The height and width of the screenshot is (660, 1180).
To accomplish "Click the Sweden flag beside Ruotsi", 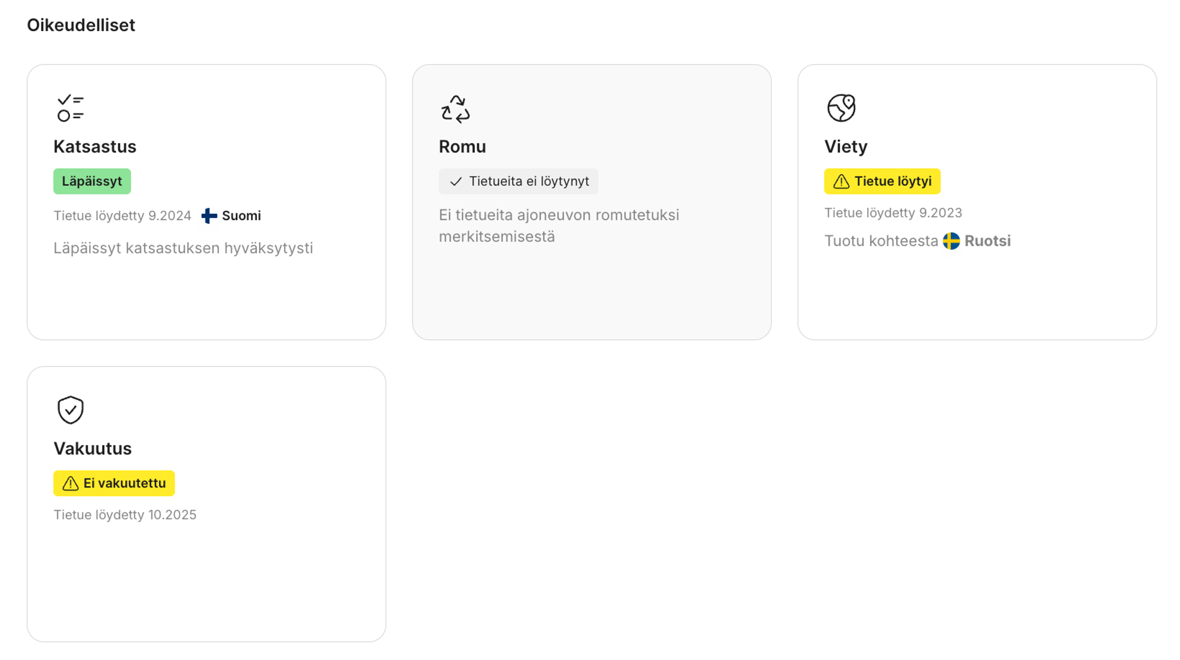I will 951,241.
